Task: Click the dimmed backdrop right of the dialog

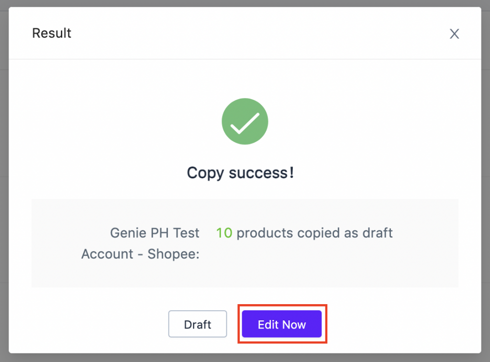Action: point(486,181)
